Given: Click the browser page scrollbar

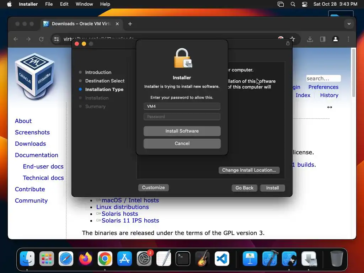Looking at the screenshot, I should [x=354, y=73].
